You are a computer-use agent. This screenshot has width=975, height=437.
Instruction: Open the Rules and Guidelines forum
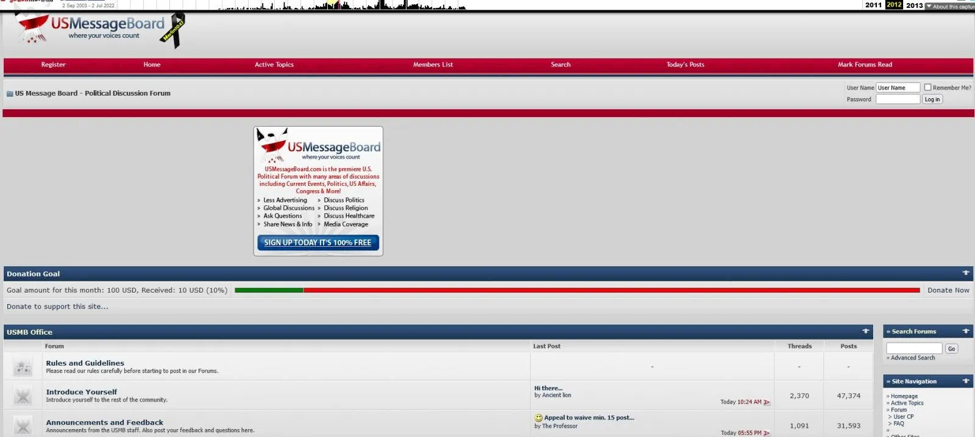pyautogui.click(x=85, y=363)
